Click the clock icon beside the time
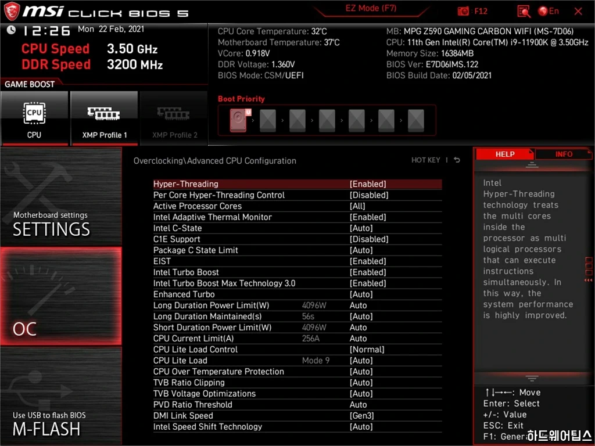Screen dimensions: 595x446 11,30
